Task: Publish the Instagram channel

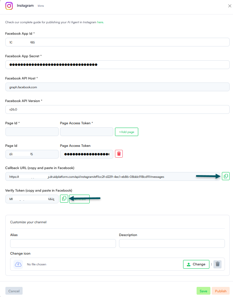Action: (x=221, y=291)
